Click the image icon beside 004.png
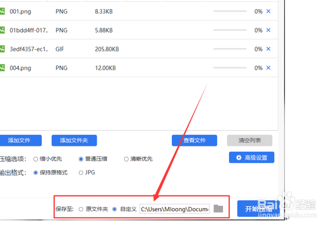The width and height of the screenshot is (336, 227). 2,68
